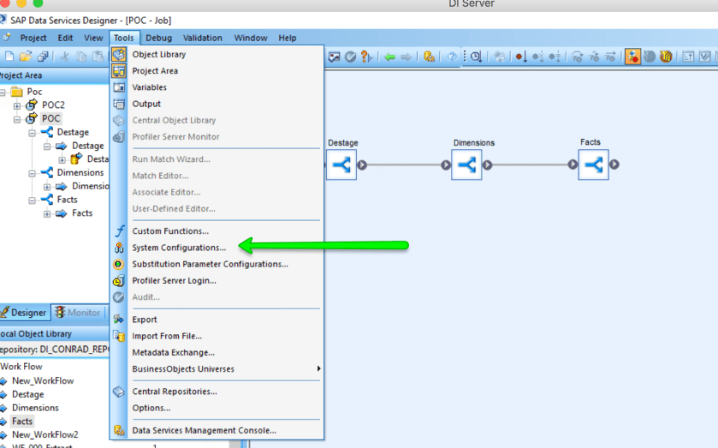Choose Substitution Parameter Configurations menu entry

pos(210,264)
